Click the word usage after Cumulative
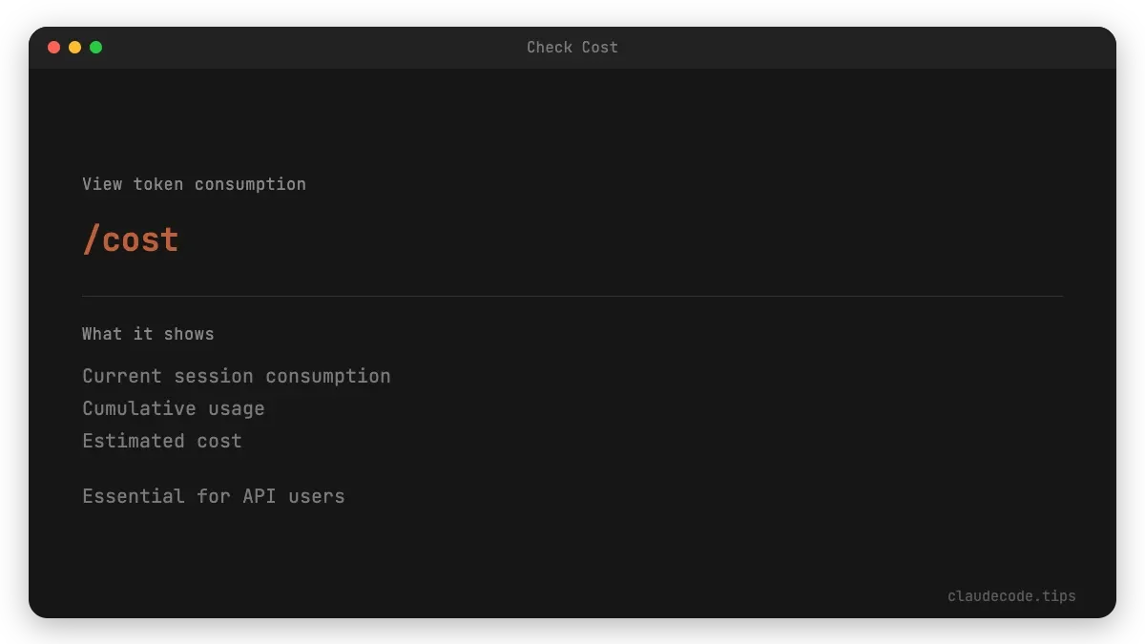1145x644 pixels. click(236, 408)
